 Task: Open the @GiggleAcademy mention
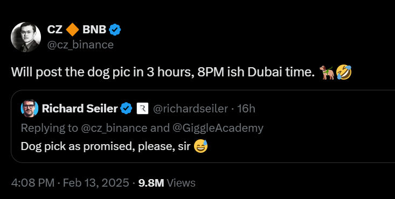coord(218,128)
